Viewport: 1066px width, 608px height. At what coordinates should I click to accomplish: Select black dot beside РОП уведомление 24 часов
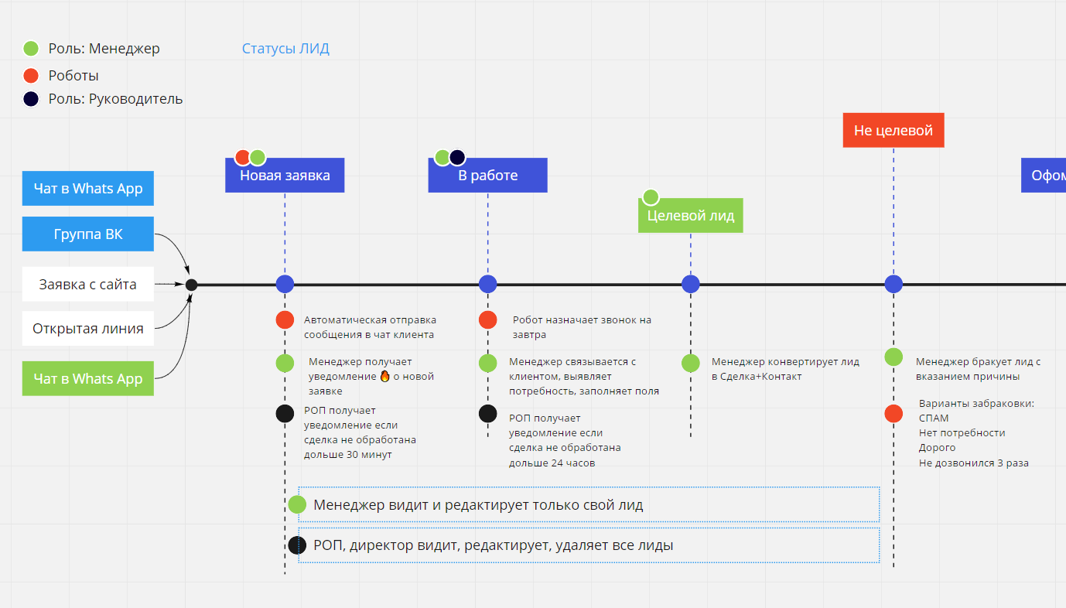(488, 413)
